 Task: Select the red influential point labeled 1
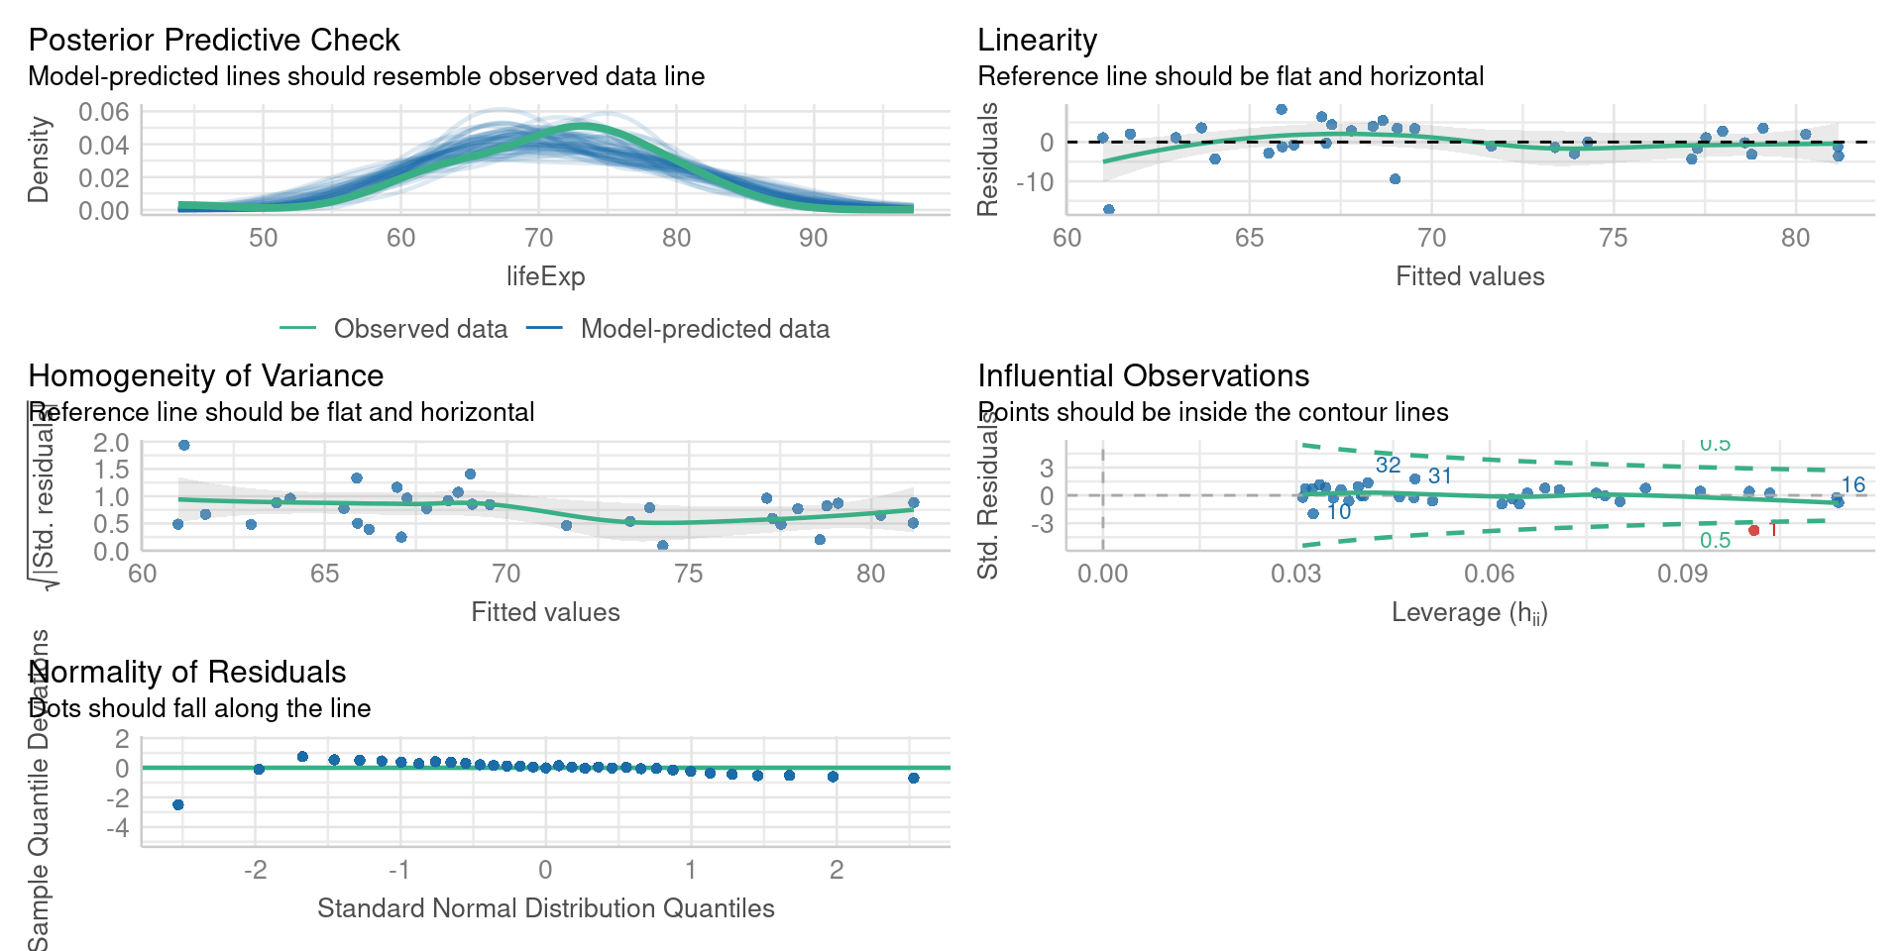[x=1753, y=531]
